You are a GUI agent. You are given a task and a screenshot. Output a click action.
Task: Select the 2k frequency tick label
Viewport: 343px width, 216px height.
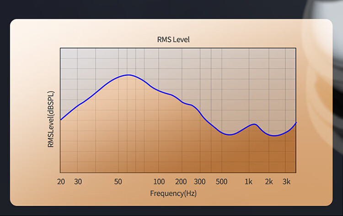269,182
